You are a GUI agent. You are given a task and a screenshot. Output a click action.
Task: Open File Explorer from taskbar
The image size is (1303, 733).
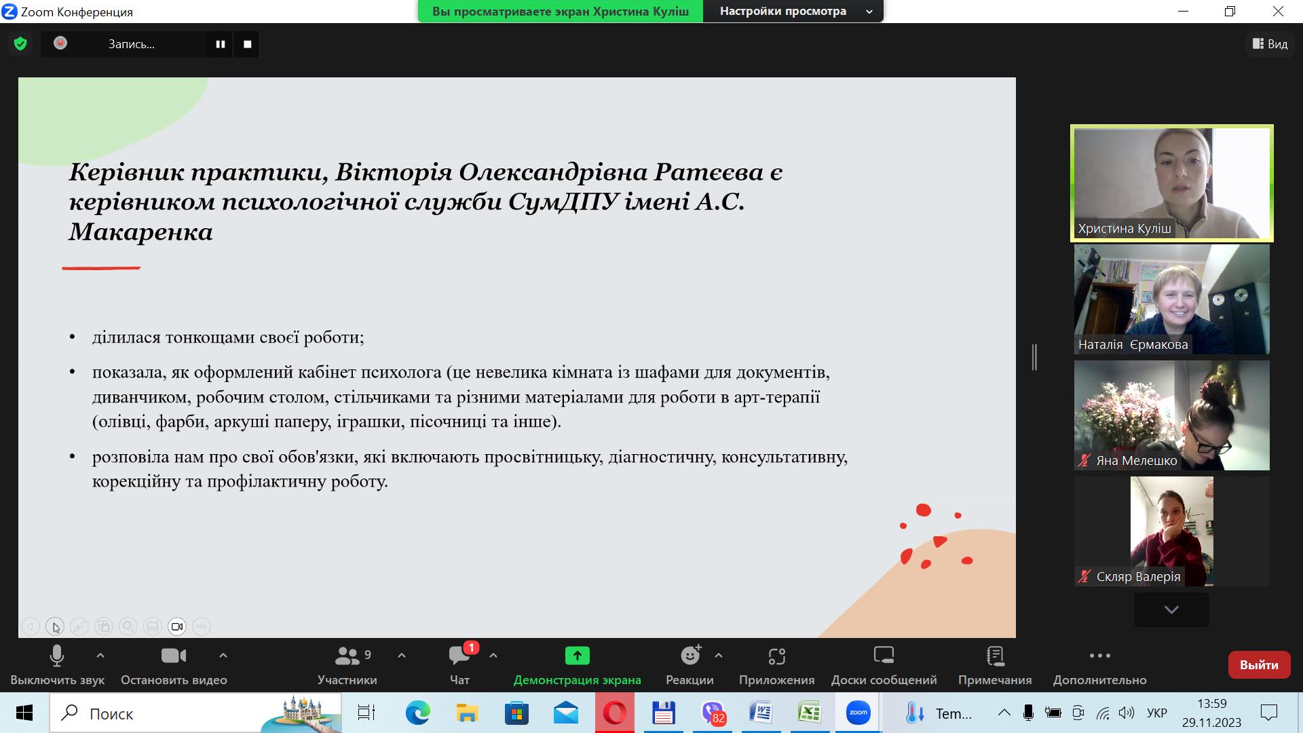pos(467,713)
